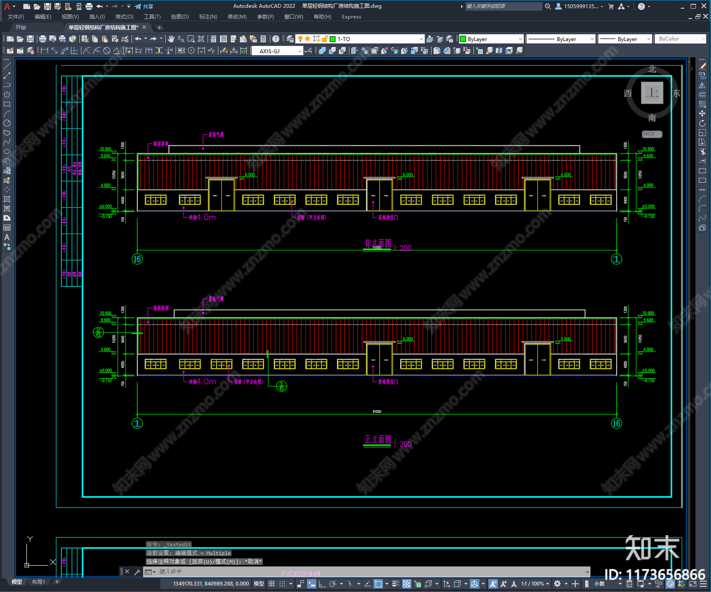Click the green layer color swatch in layer dropdown
The image size is (711, 592).
pos(332,39)
